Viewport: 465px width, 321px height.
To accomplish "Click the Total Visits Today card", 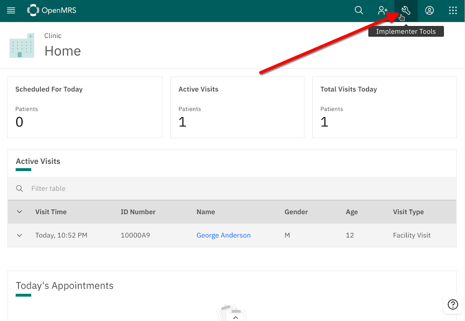I will (x=384, y=107).
